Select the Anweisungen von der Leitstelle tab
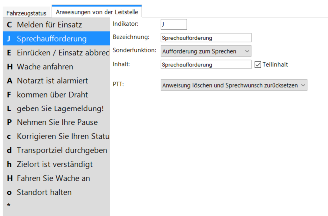This screenshot has height=216, width=328. click(x=97, y=12)
